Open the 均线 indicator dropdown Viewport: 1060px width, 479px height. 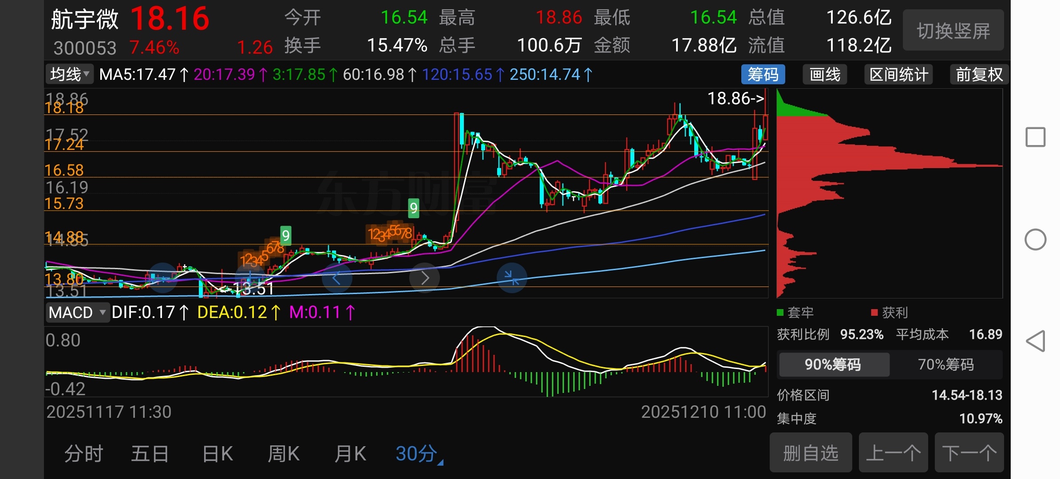[x=69, y=75]
